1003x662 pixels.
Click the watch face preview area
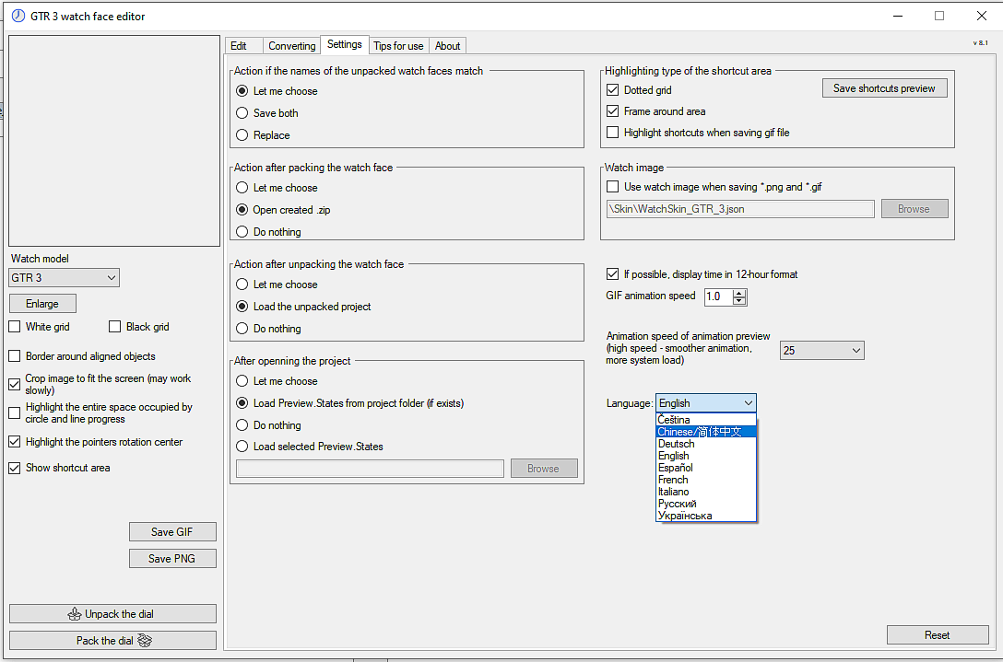[114, 141]
